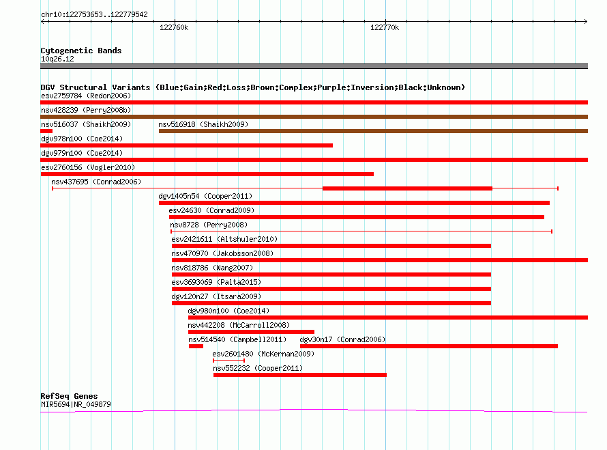Click dgv978n100 (Coe2014) label
The image size is (607, 450).
82,139
